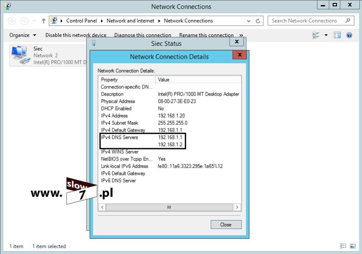Close Network Connection Details with the red X
This screenshot has width=362, height=254.
point(240,55)
